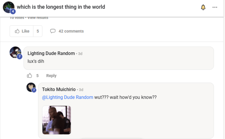Open Lighting Dude Random's profile avatar
The image size is (225, 139).
[x=15, y=52]
